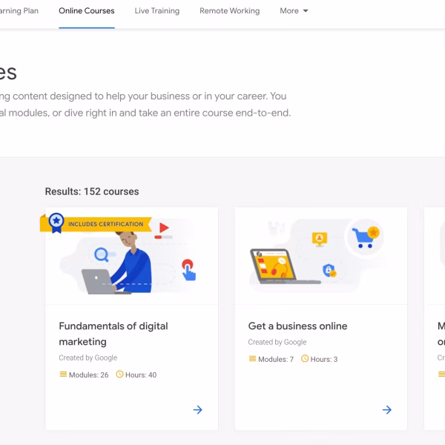445x445 pixels.
Task: Click the clock icon beside Hours: 3
Action: click(x=305, y=359)
